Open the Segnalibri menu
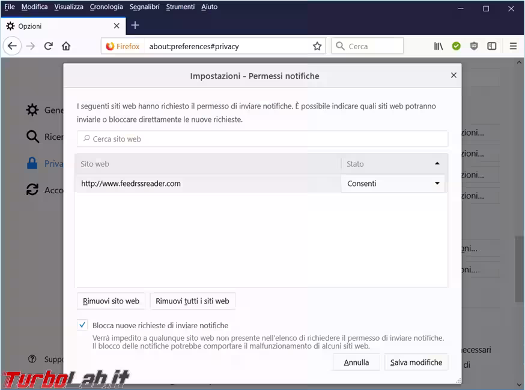This screenshot has width=525, height=390. tap(144, 7)
